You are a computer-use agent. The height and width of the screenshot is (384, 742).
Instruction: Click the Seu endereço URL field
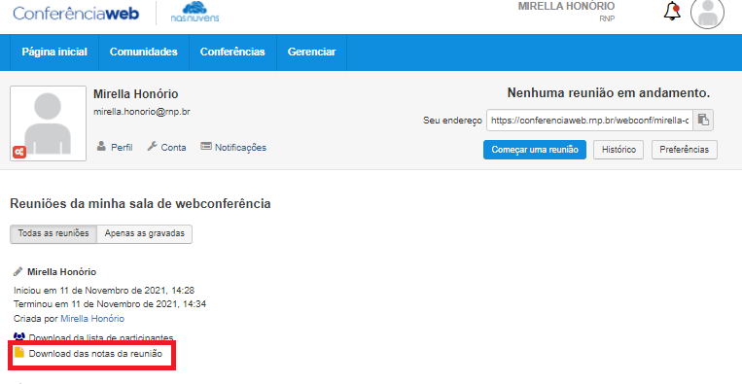(589, 121)
